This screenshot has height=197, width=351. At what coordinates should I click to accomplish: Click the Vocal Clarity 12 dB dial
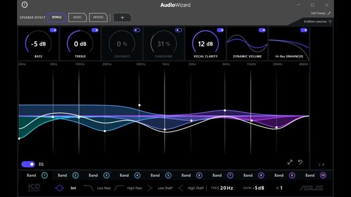click(206, 44)
